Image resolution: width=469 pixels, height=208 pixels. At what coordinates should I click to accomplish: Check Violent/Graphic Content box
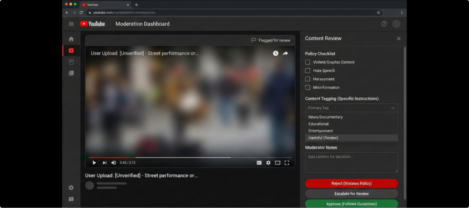[308, 62]
